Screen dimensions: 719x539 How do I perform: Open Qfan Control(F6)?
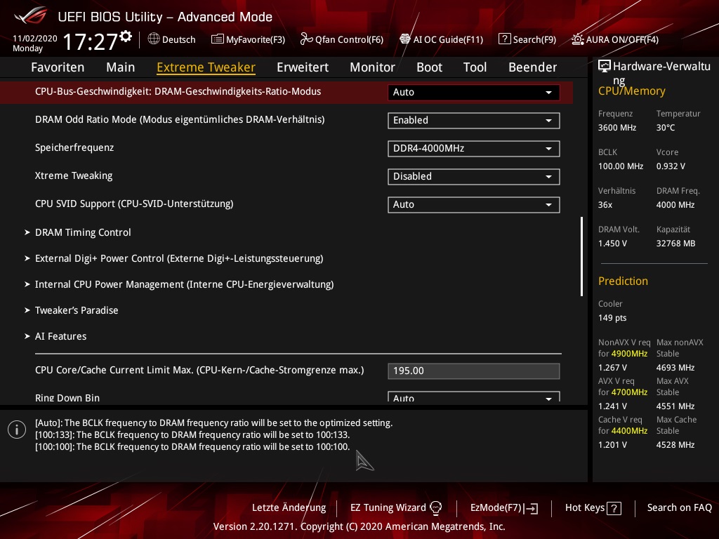349,39
